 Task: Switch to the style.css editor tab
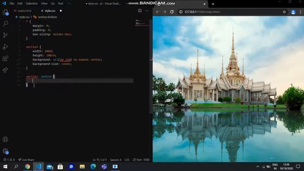tap(48, 11)
